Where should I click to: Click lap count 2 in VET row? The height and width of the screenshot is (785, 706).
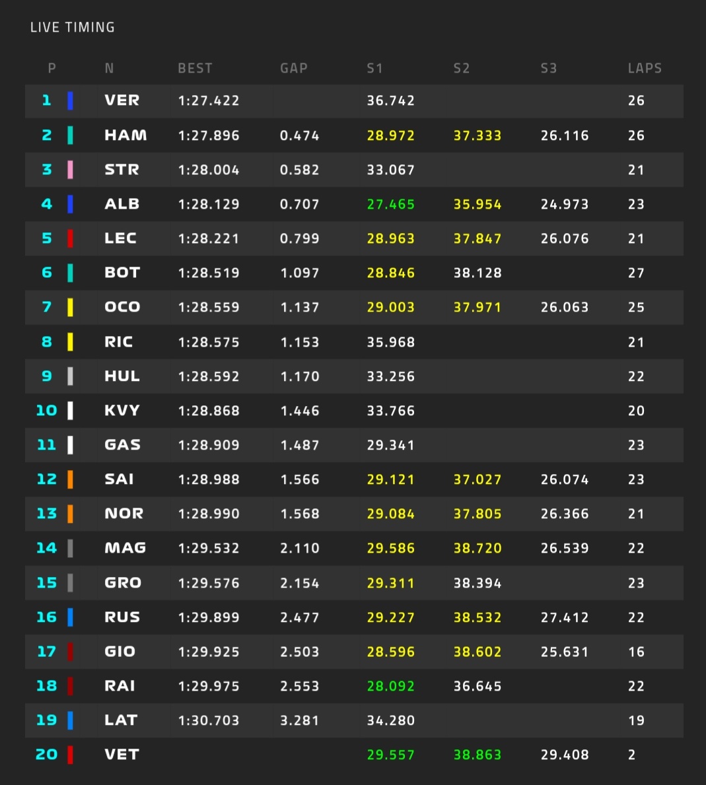[632, 755]
